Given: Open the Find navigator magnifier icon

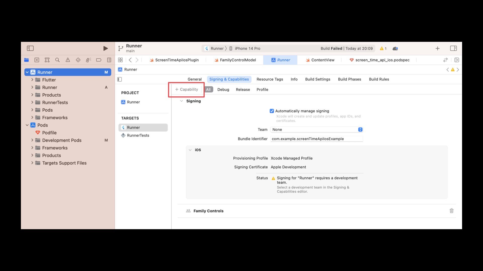Looking at the screenshot, I should point(57,60).
